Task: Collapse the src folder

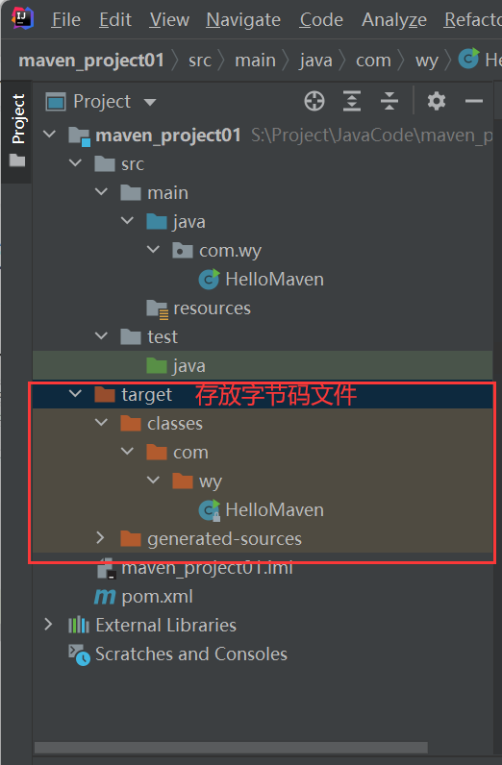Action: pos(76,163)
